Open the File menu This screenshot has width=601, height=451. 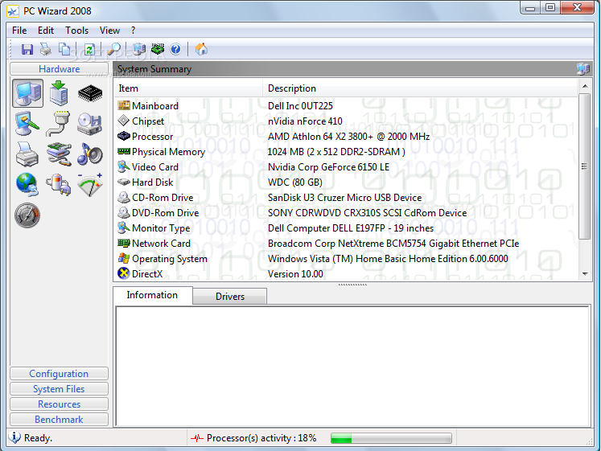19,31
